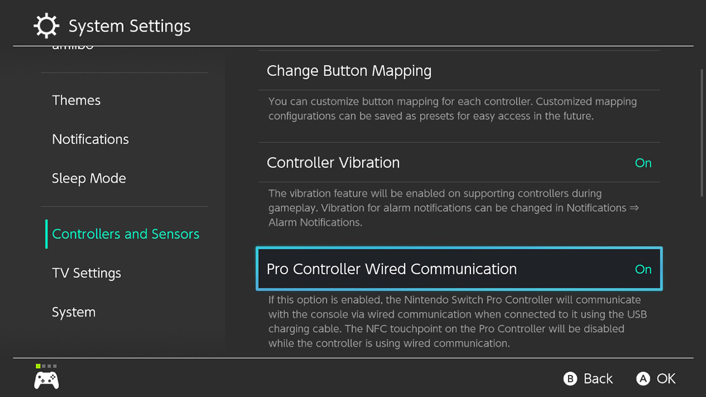Click the player indicator lights above controller
The height and width of the screenshot is (397, 706).
pos(46,366)
